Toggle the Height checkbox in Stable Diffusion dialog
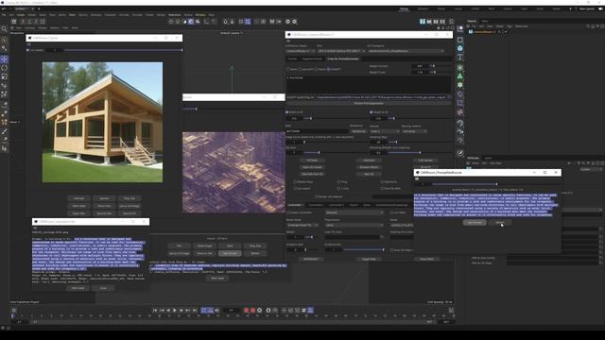 tap(372, 112)
